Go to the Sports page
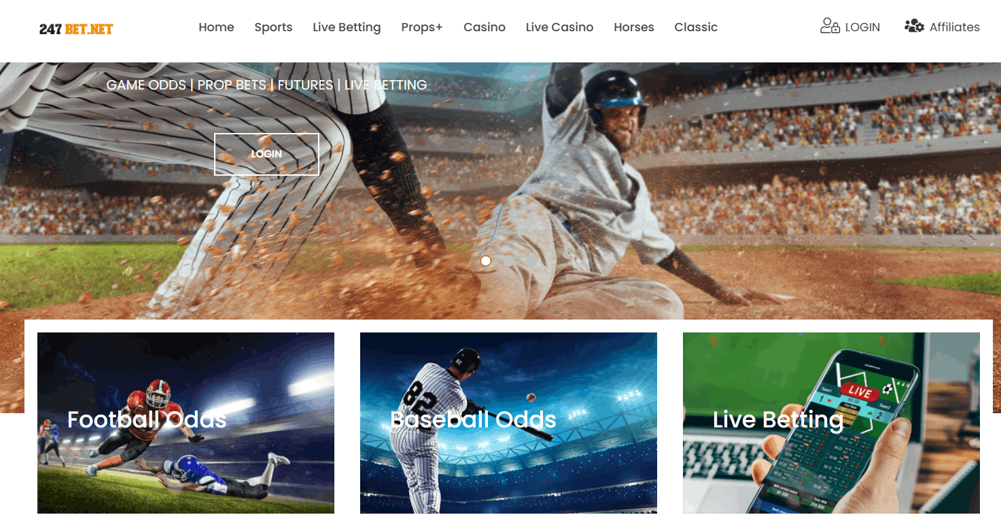 (273, 27)
